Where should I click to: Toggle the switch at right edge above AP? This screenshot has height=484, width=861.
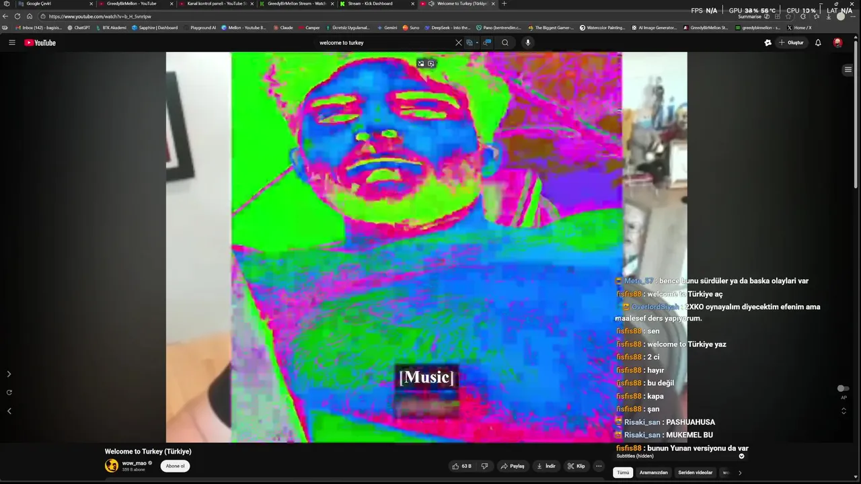842,389
